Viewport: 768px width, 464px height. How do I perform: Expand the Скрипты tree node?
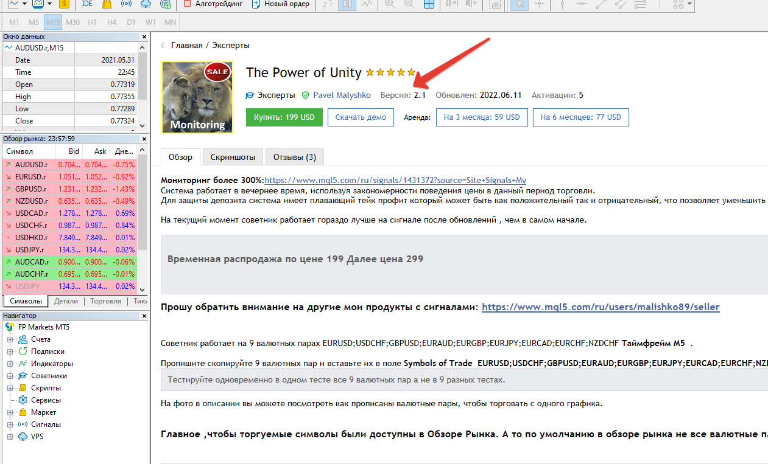(x=10, y=388)
